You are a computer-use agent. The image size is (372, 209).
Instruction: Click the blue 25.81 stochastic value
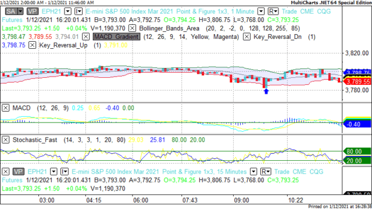click(x=158, y=140)
